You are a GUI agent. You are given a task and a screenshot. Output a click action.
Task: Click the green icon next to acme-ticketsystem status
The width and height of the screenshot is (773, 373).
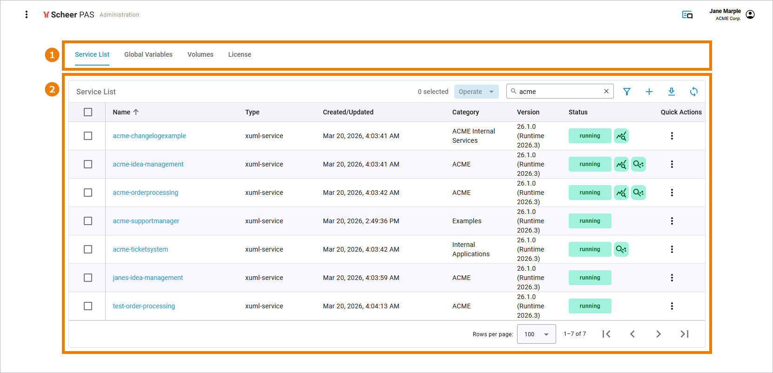click(621, 249)
